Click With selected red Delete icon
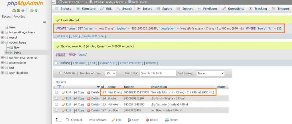292x124 pixels. tap(147, 120)
